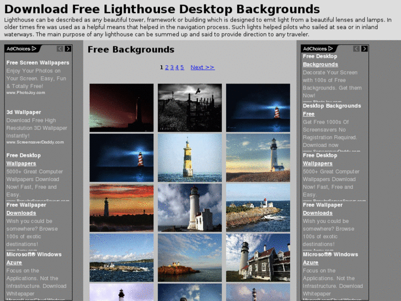
Task: Show previous ads in right ad panel
Action: tap(356, 49)
